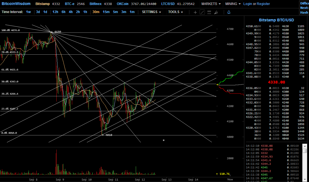Open the TOOLS dropdown menu
Screen dimensions: 309x182
coord(175,12)
